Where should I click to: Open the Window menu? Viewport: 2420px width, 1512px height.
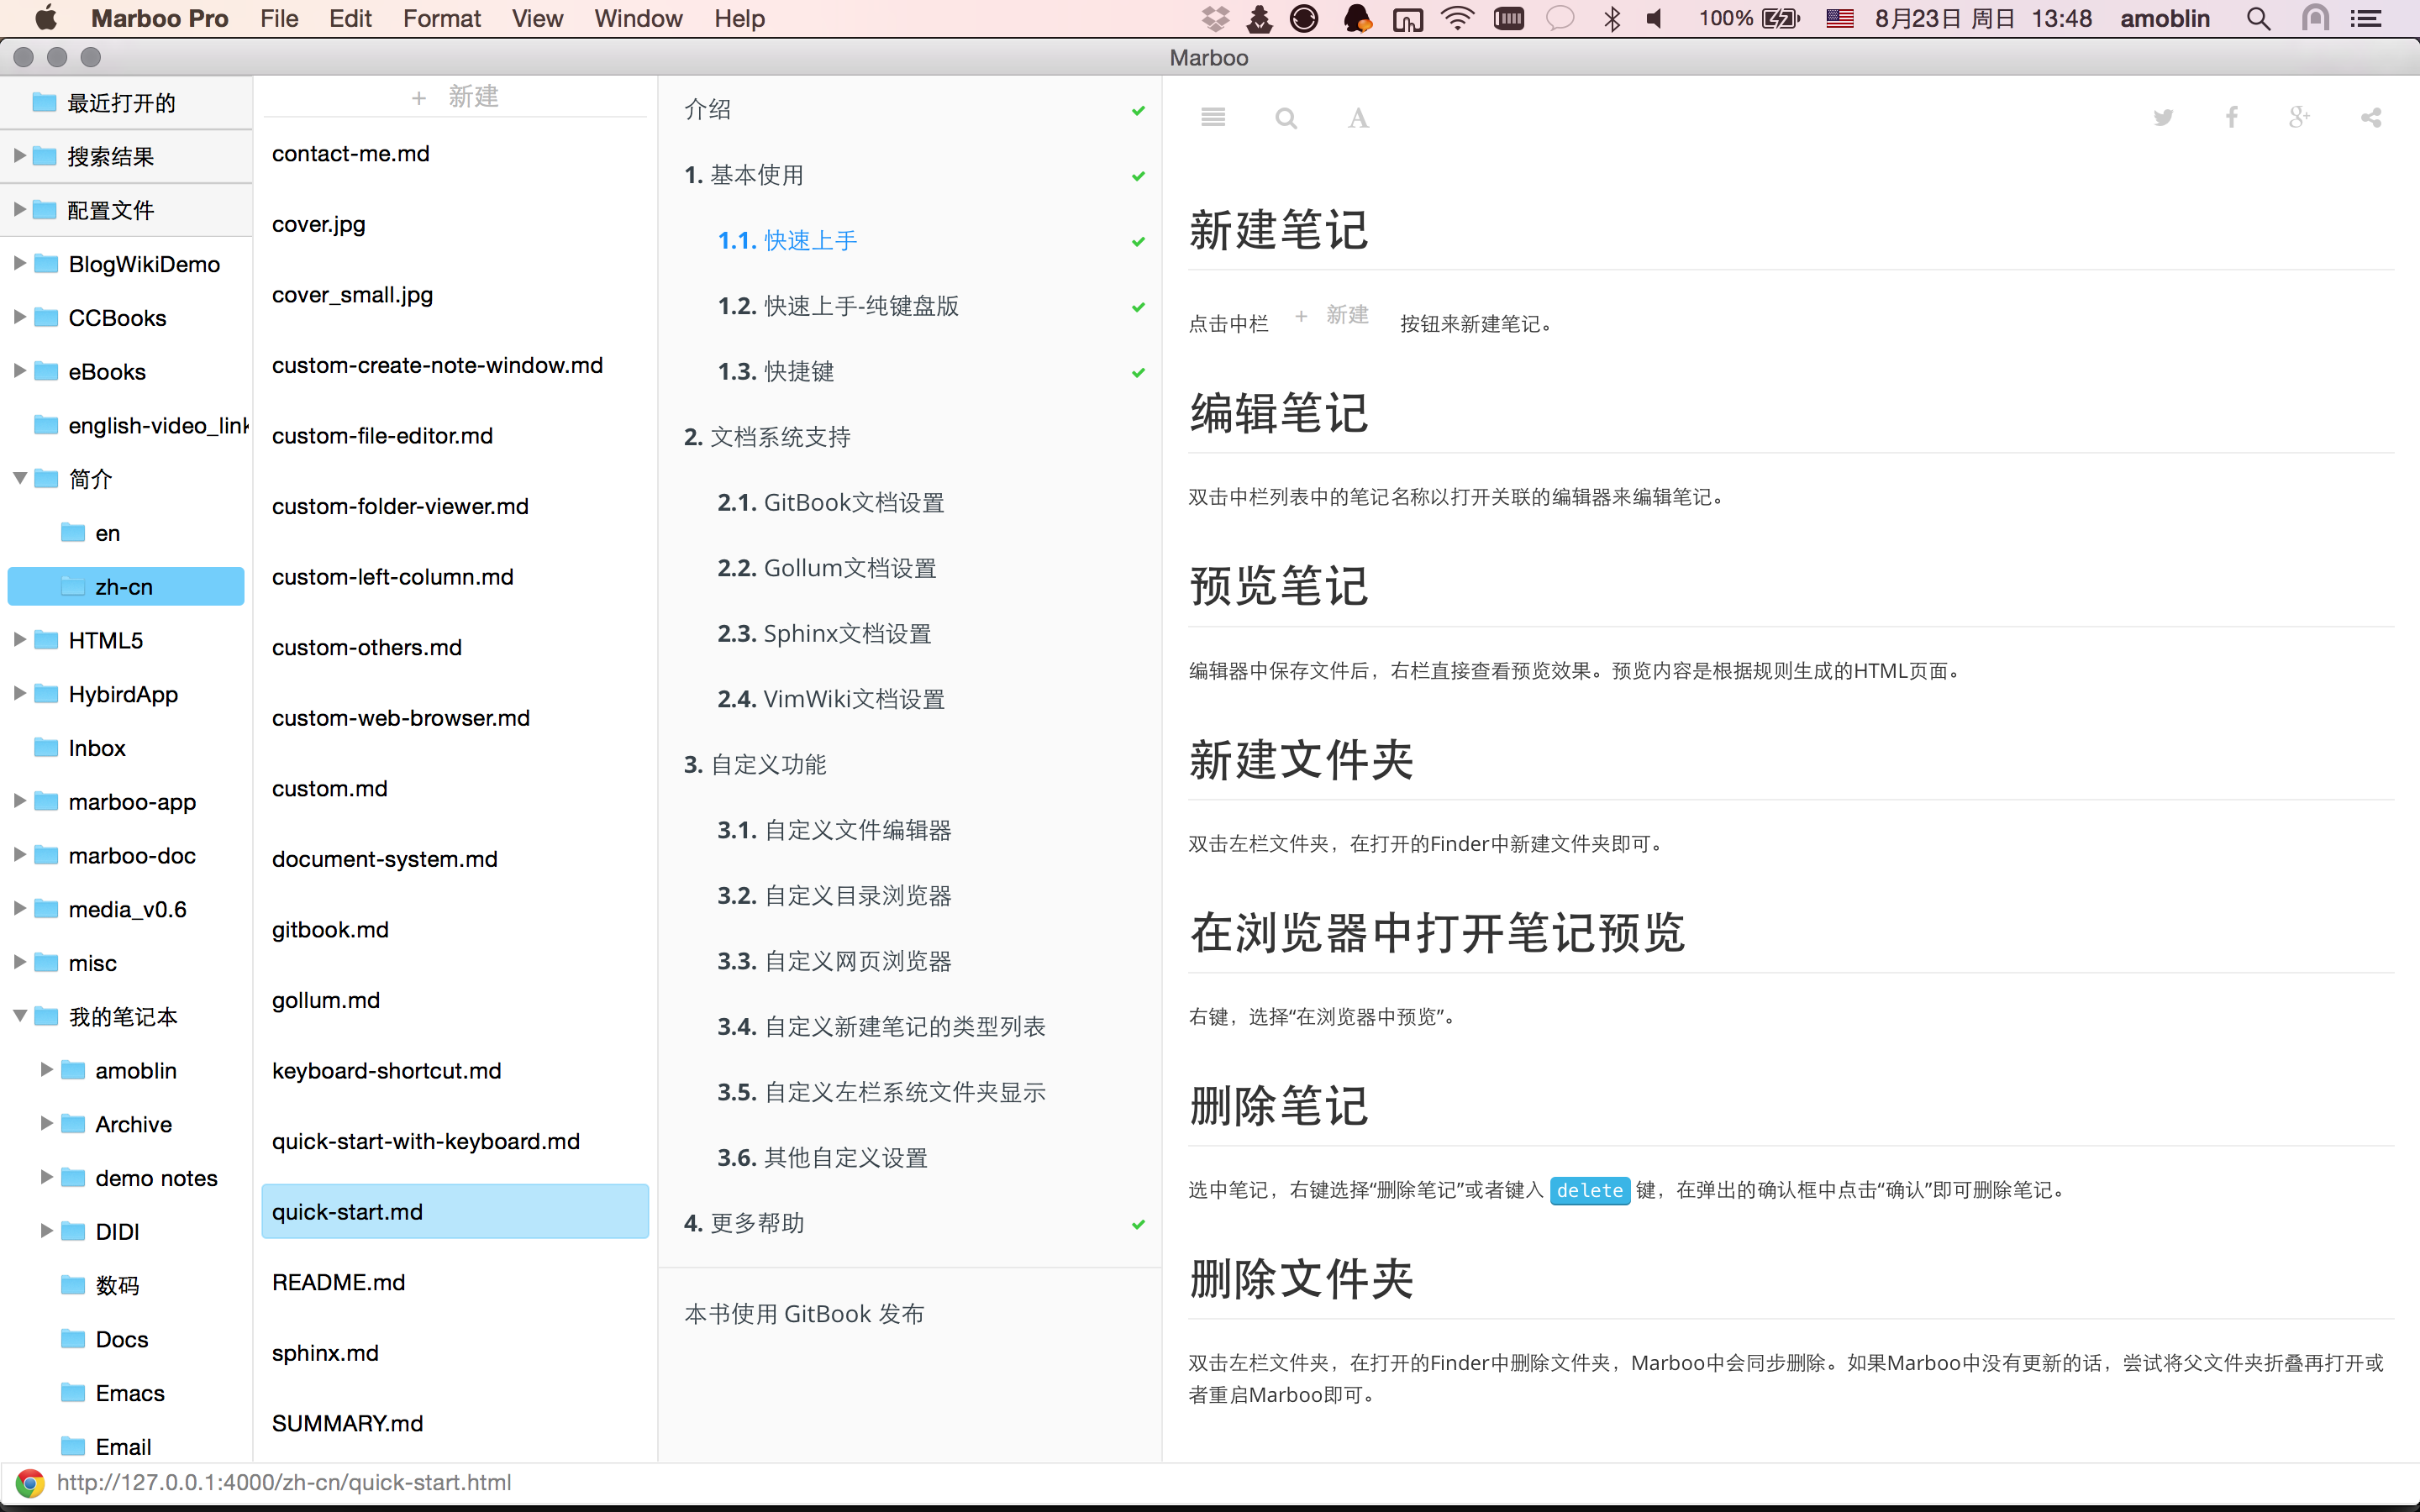click(x=638, y=18)
